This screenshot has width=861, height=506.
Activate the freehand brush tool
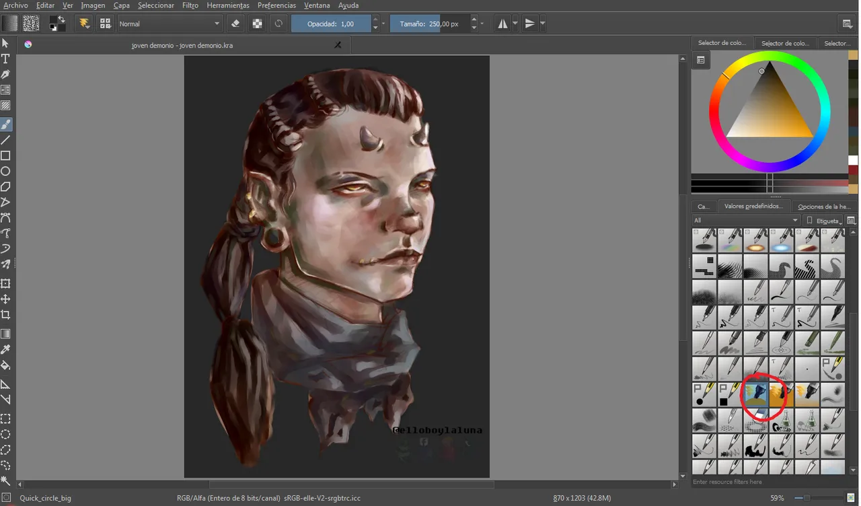tap(5, 124)
